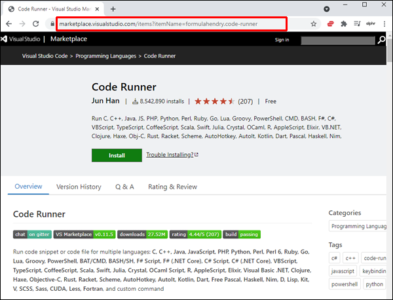The height and width of the screenshot is (300, 393).
Task: Select the Overview tab
Action: click(x=28, y=187)
